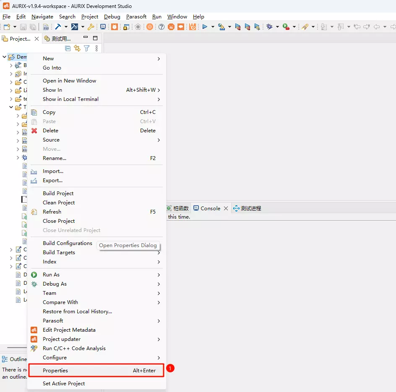Click the Collapse All icon in Project Explorer

(x=68, y=49)
